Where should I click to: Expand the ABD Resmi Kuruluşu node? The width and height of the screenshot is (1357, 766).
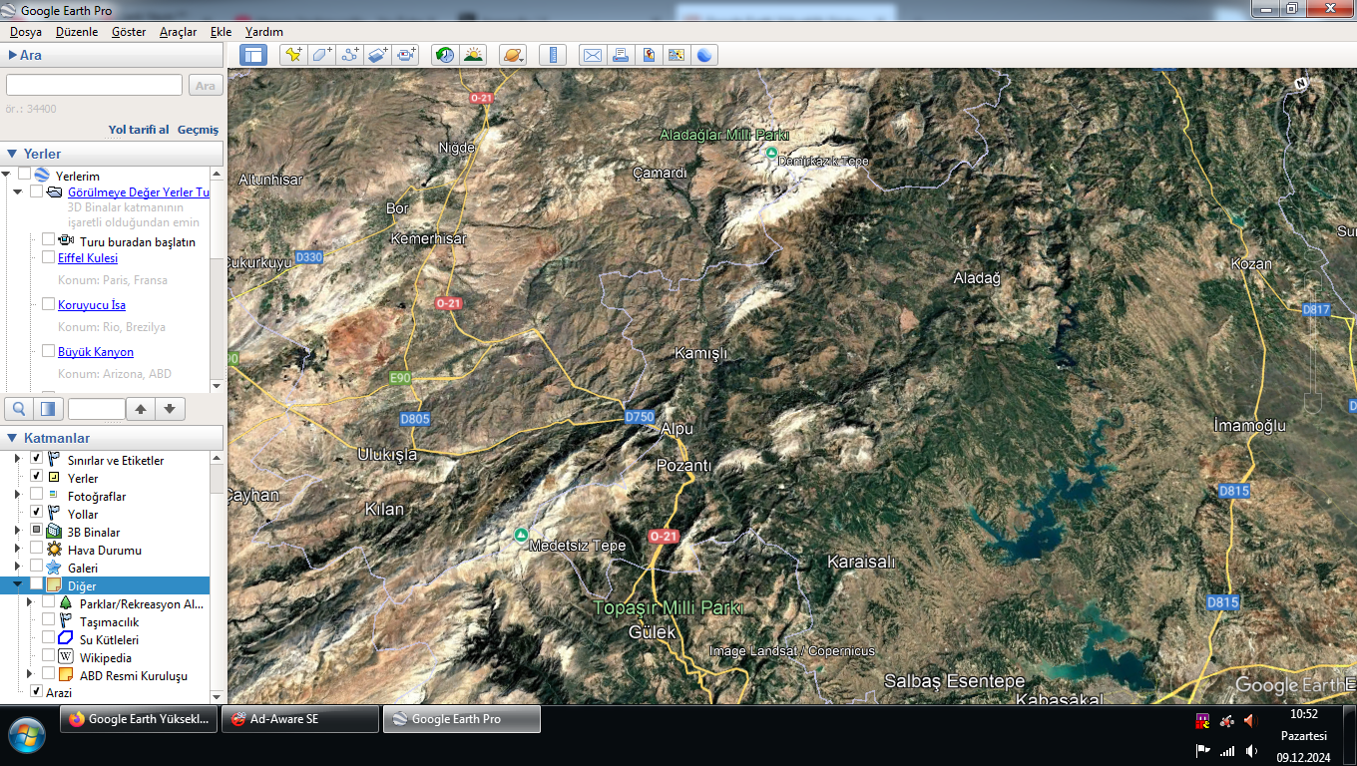click(29, 675)
